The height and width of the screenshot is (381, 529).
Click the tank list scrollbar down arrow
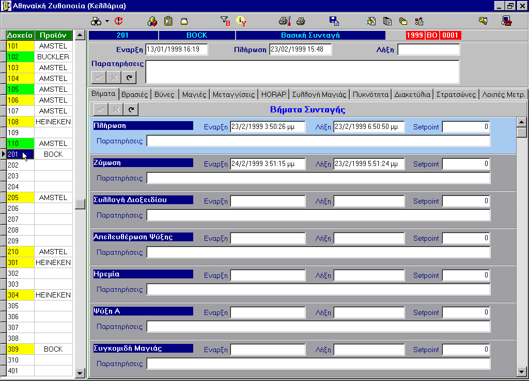[x=80, y=372]
